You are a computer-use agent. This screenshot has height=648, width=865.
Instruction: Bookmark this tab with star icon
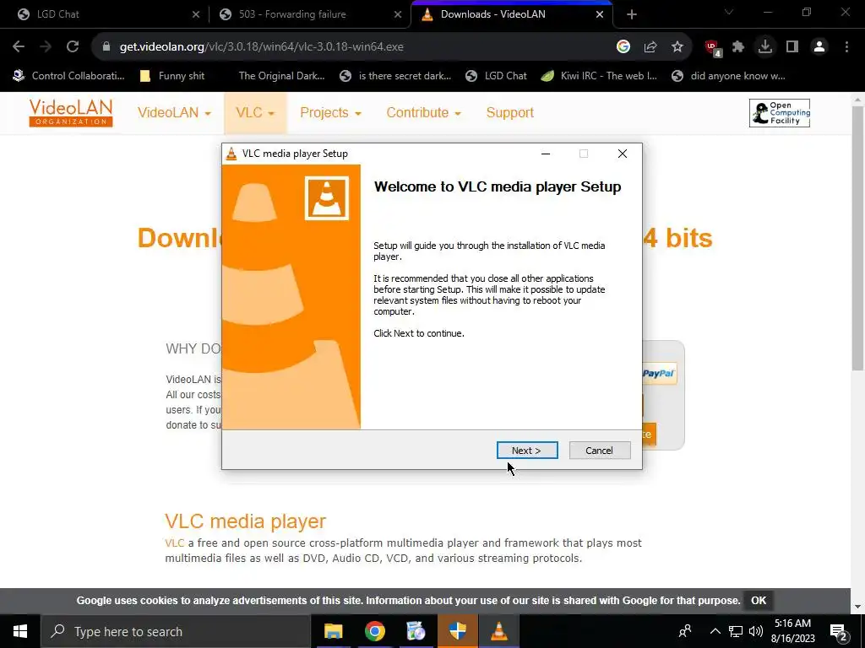coord(677,47)
